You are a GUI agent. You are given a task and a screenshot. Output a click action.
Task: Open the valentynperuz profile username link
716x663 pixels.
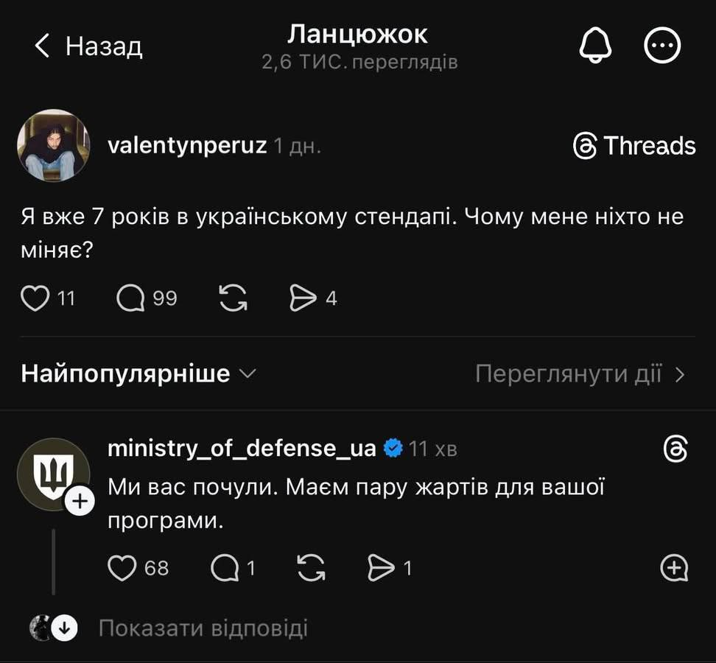[187, 145]
